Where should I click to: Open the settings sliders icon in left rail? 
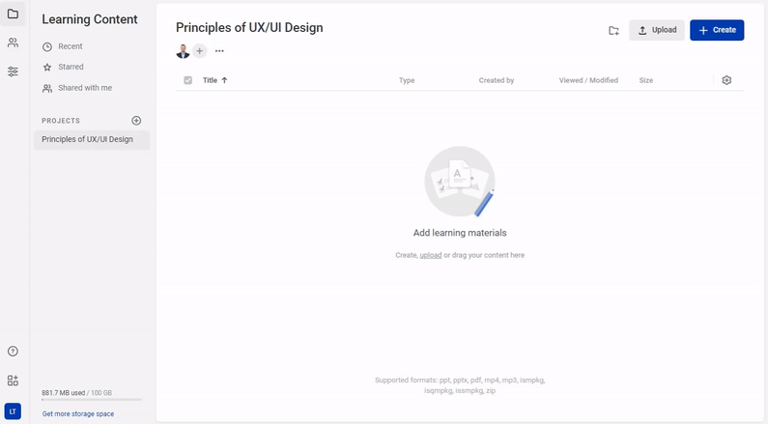point(13,71)
